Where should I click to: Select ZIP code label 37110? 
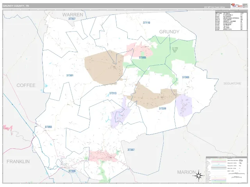[x=146, y=23]
